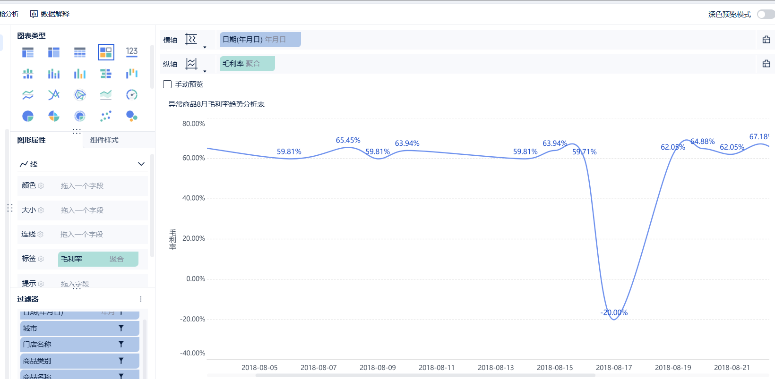Click the filter funnel icon for 城市
Screen dimensions: 775x379
121,328
